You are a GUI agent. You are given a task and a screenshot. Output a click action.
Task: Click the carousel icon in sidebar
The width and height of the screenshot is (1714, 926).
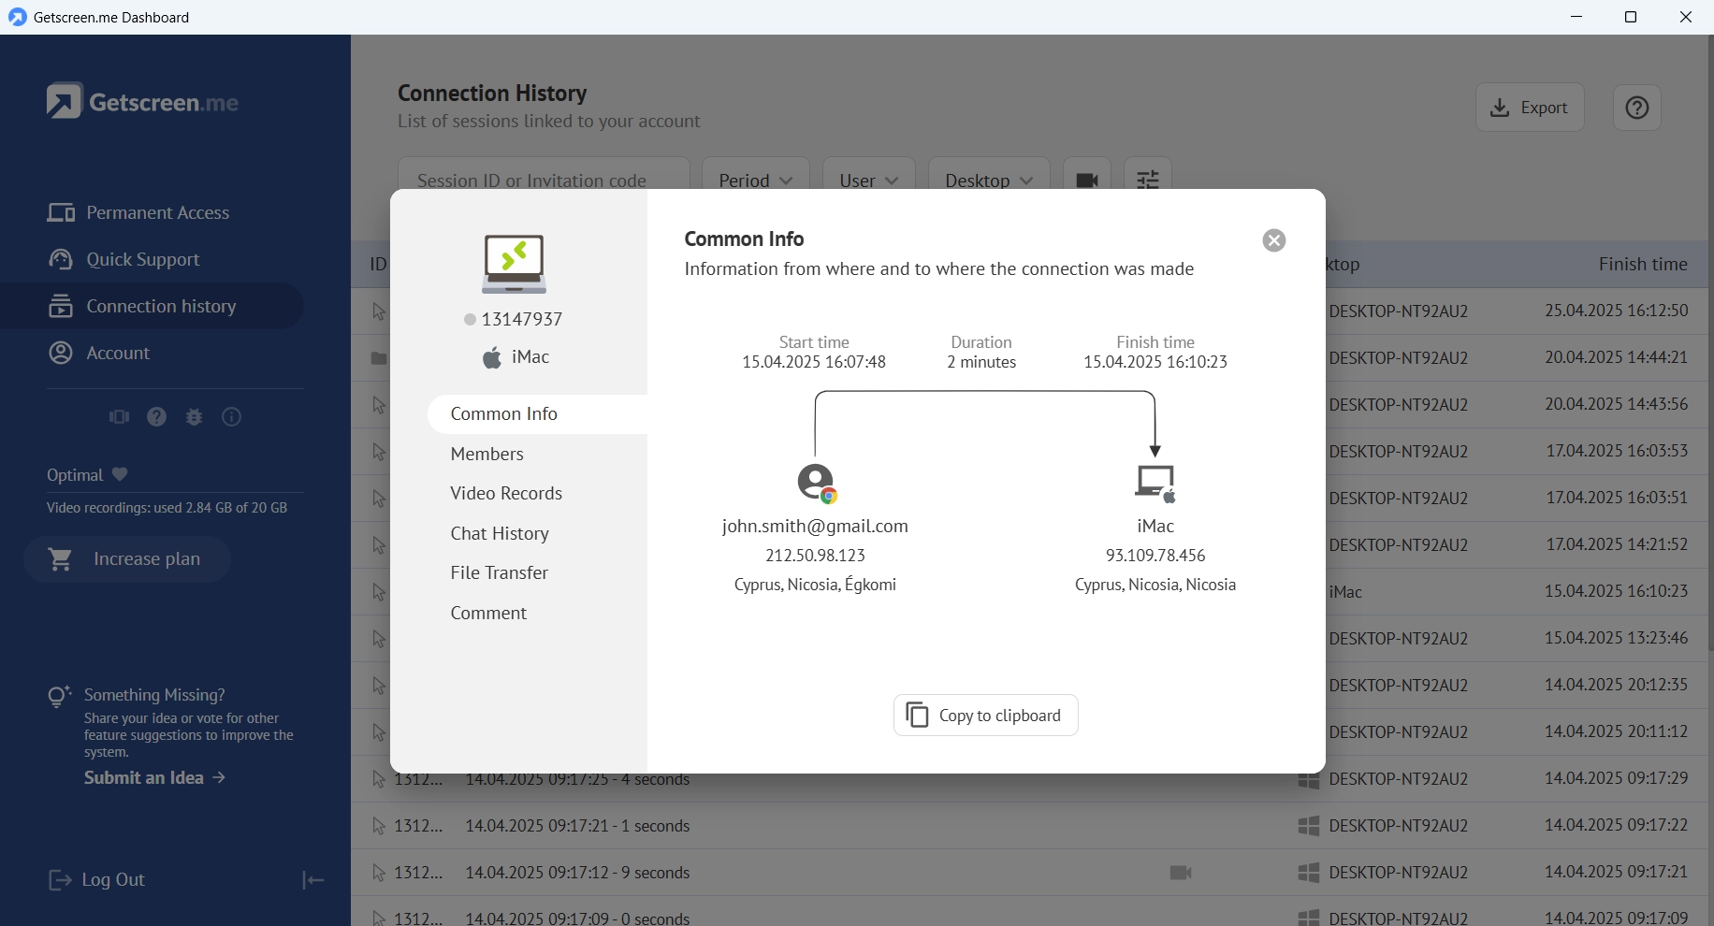coord(119,417)
